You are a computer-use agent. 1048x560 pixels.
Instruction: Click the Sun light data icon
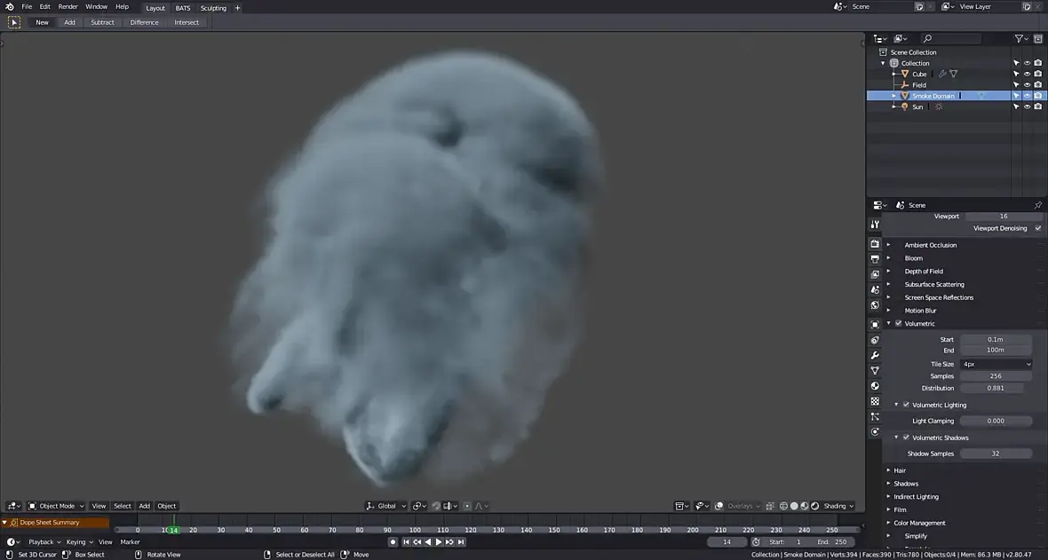click(939, 106)
